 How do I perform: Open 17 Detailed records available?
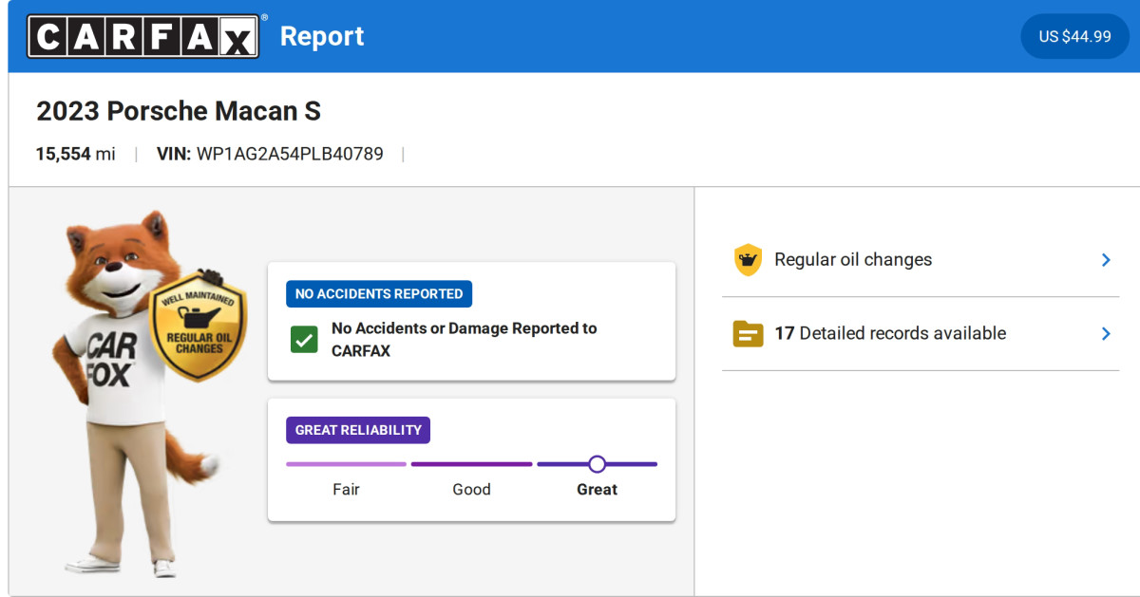pos(890,334)
